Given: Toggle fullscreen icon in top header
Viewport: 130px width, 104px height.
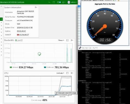Looking at the screenshot, I should point(54,2).
